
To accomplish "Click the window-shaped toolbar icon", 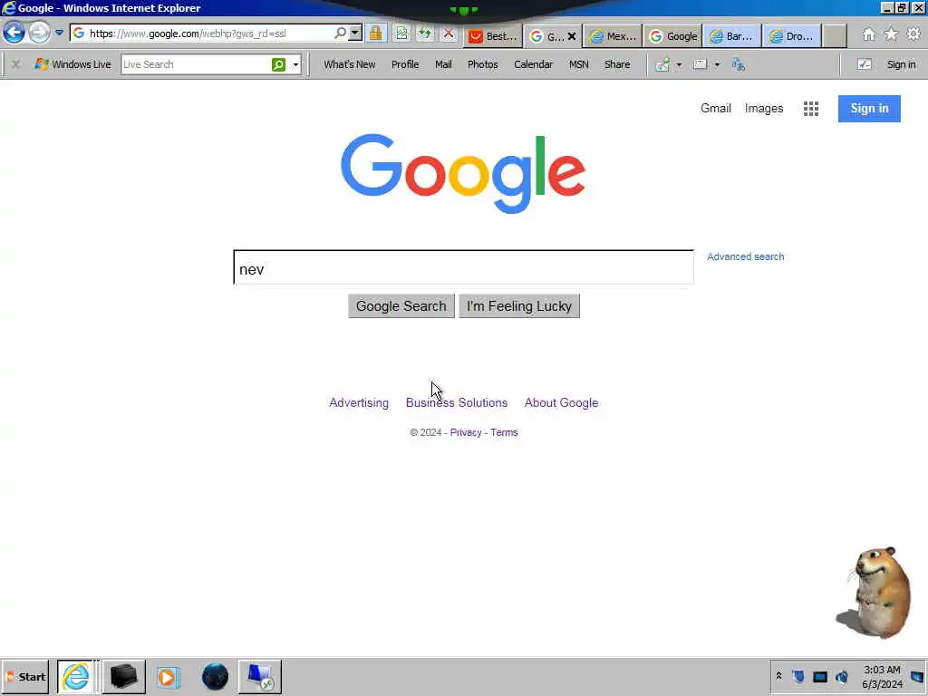I will coord(701,64).
